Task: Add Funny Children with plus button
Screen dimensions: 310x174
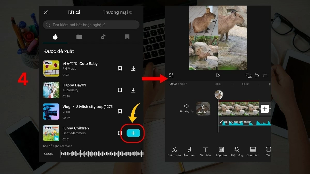Action: [x=133, y=133]
